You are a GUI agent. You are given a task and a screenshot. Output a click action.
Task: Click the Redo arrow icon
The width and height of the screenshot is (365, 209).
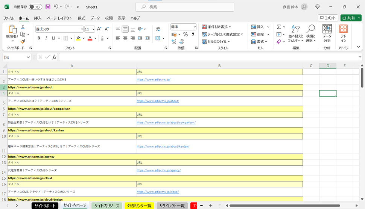pyautogui.click(x=67, y=7)
